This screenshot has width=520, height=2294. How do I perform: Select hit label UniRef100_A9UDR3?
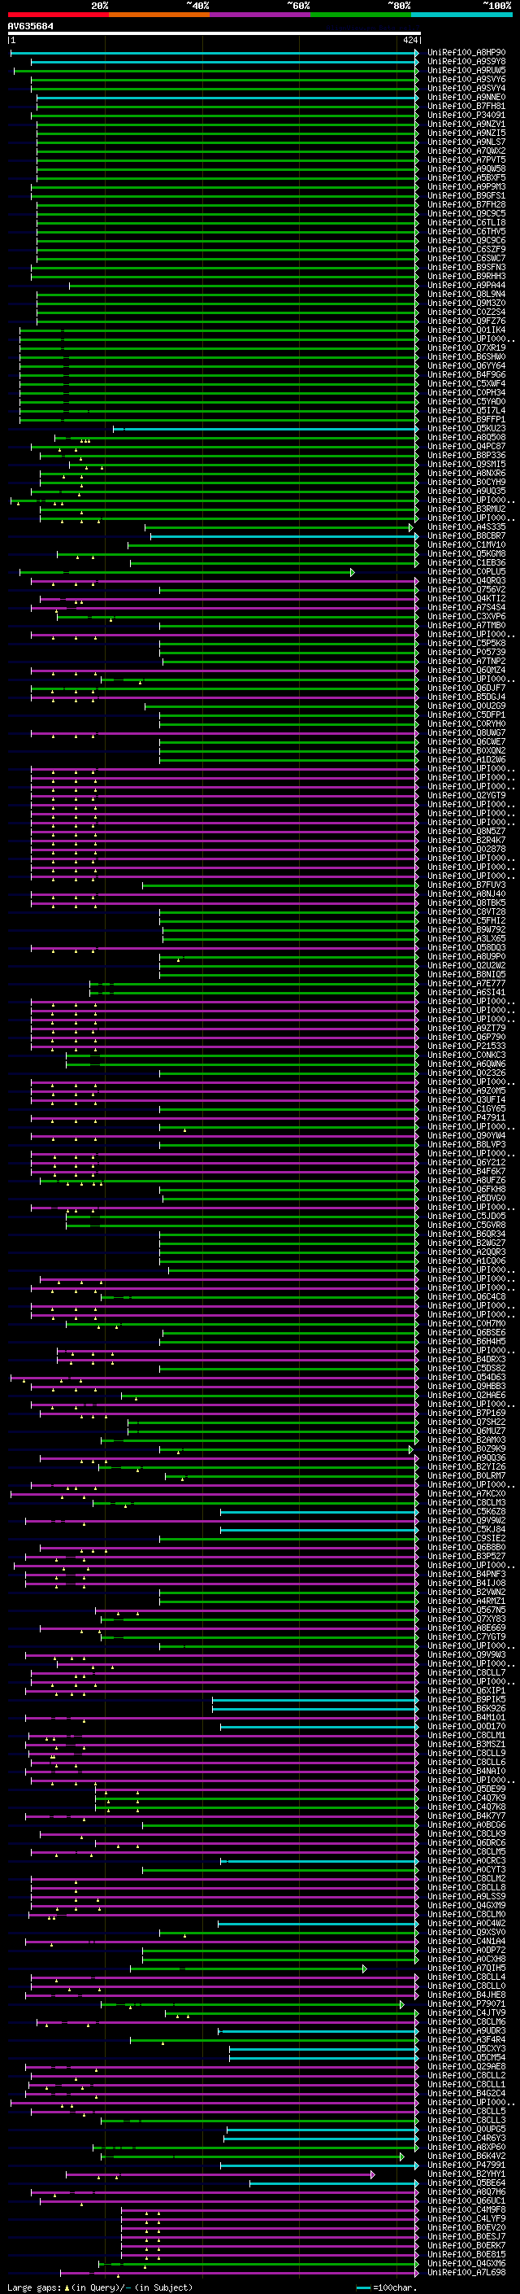466,2030
